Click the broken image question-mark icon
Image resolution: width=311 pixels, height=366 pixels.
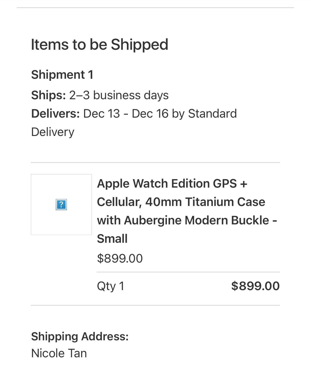[x=61, y=205]
